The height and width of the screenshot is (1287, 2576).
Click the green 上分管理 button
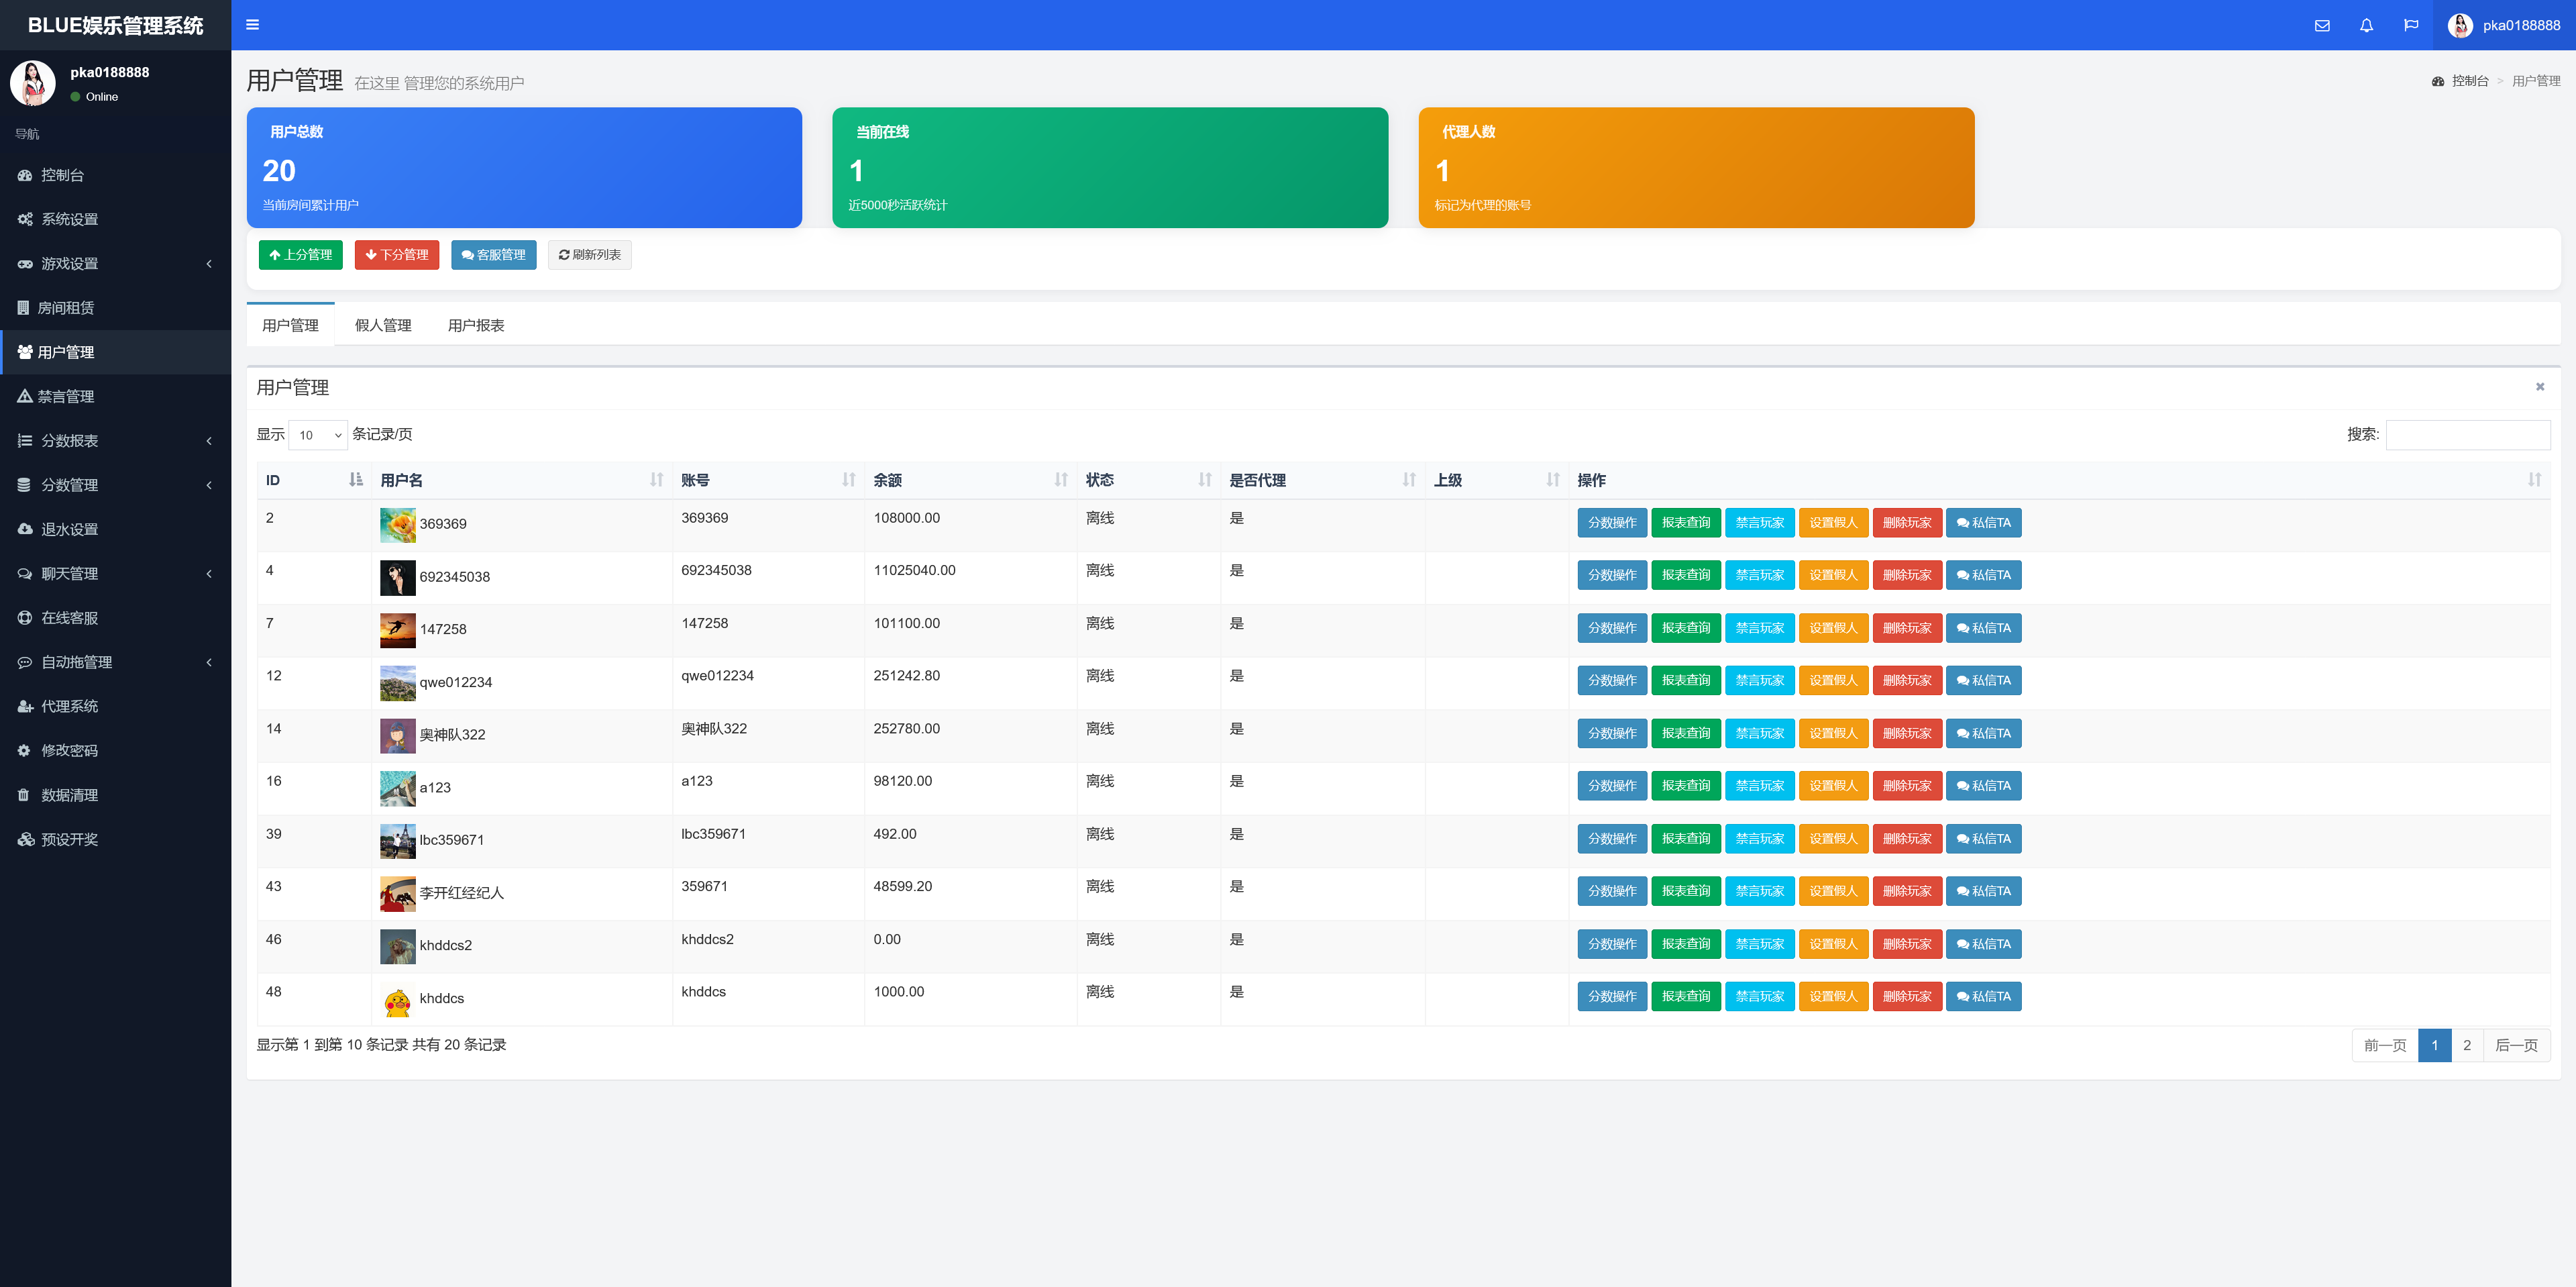click(x=300, y=255)
